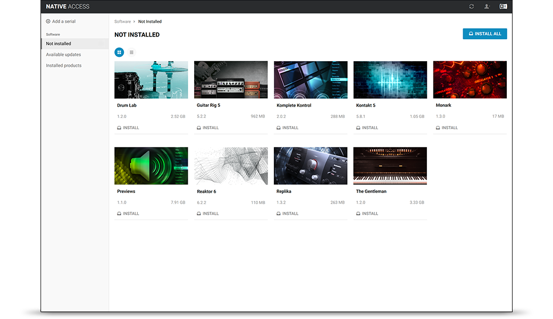The height and width of the screenshot is (319, 553).
Task: Open the user account icon
Action: pyautogui.click(x=487, y=6)
